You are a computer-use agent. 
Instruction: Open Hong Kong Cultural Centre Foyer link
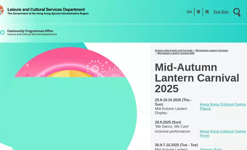coord(223,133)
